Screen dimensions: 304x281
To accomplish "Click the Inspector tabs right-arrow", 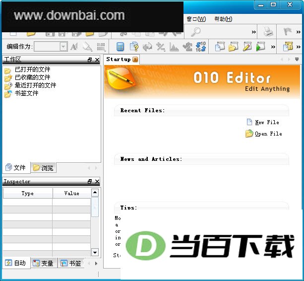I will pyautogui.click(x=96, y=263).
